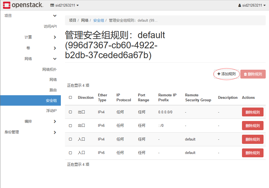Viewport: 269px width, 188px height.
Task: Click the 网络 breadcrumb item
Action: tap(85, 21)
